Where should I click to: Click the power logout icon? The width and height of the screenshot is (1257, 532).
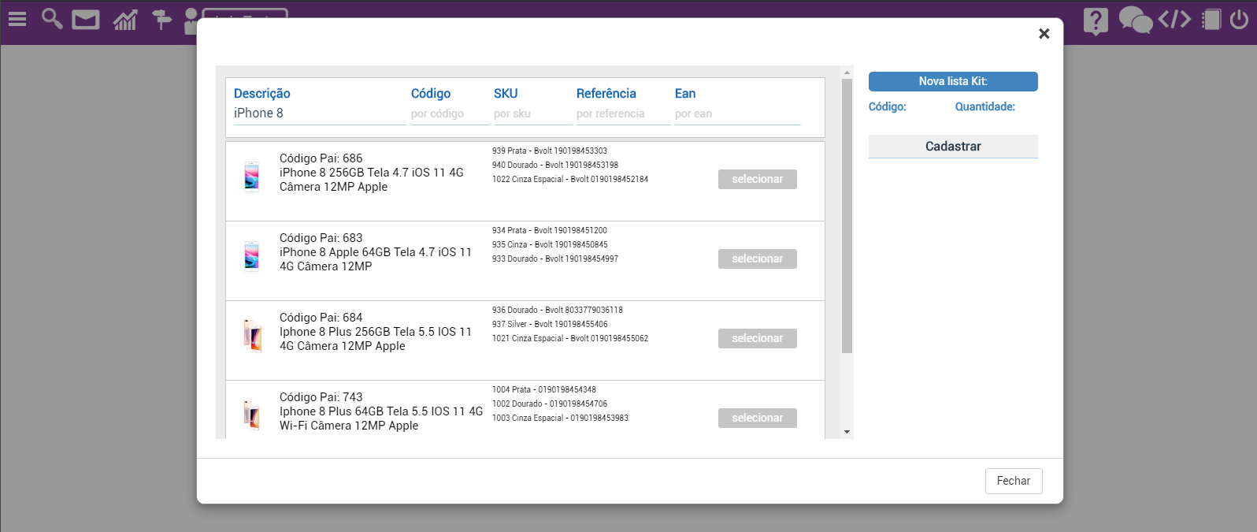[x=1239, y=19]
